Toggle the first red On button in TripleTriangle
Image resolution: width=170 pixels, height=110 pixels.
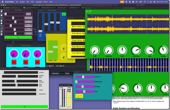[14, 62]
